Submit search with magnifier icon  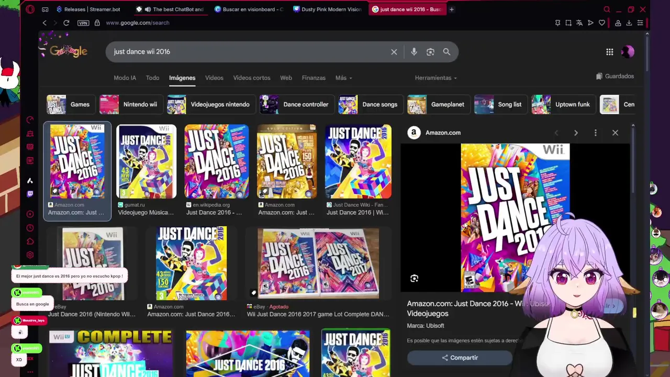click(x=446, y=52)
